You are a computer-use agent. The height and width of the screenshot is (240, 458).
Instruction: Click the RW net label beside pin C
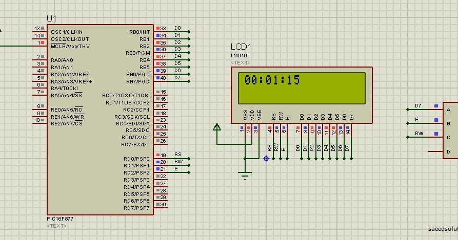pyautogui.click(x=419, y=134)
